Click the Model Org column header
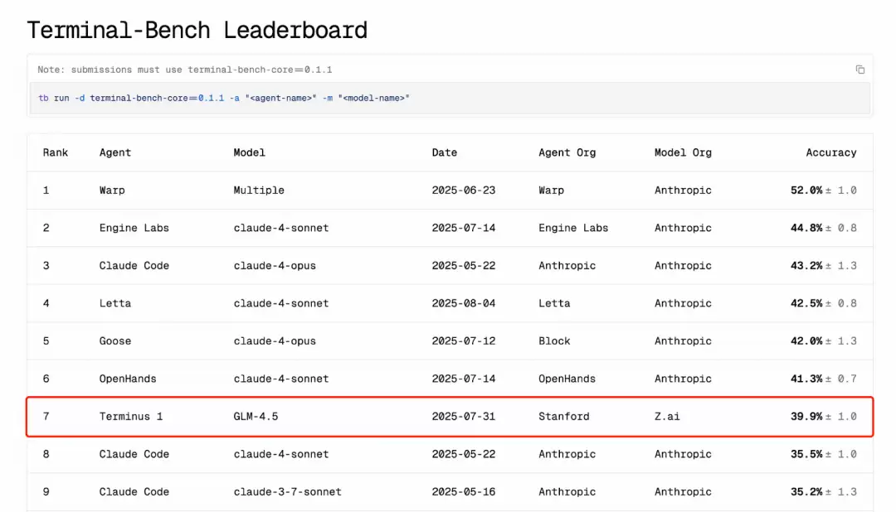This screenshot has width=896, height=512. point(682,152)
